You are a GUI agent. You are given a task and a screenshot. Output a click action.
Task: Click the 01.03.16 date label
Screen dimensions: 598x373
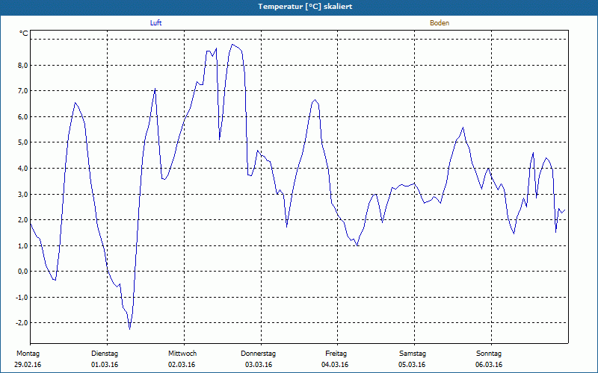click(x=105, y=365)
